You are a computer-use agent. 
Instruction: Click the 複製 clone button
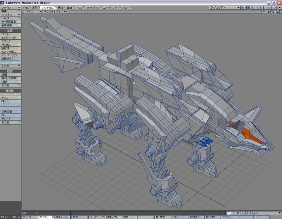[11, 82]
